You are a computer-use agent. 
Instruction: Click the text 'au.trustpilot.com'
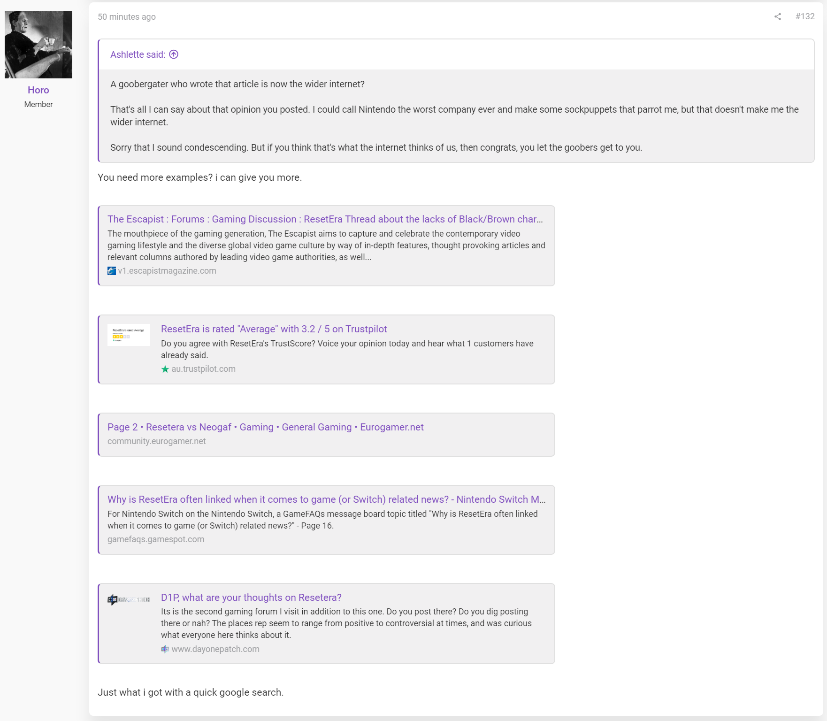(204, 369)
